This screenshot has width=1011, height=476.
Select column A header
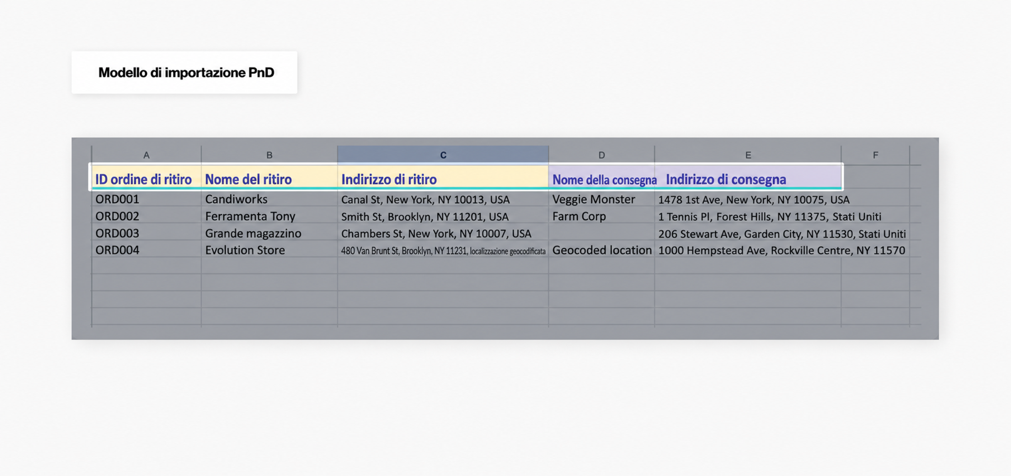tap(146, 155)
